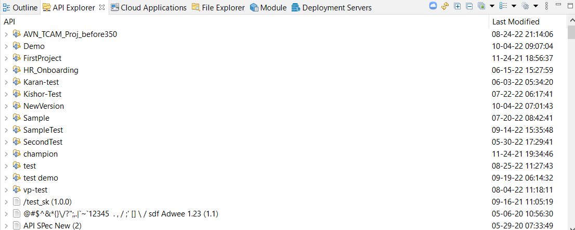Open dropdown arrow beside list view icon
This screenshot has width=575, height=230.
514,6
